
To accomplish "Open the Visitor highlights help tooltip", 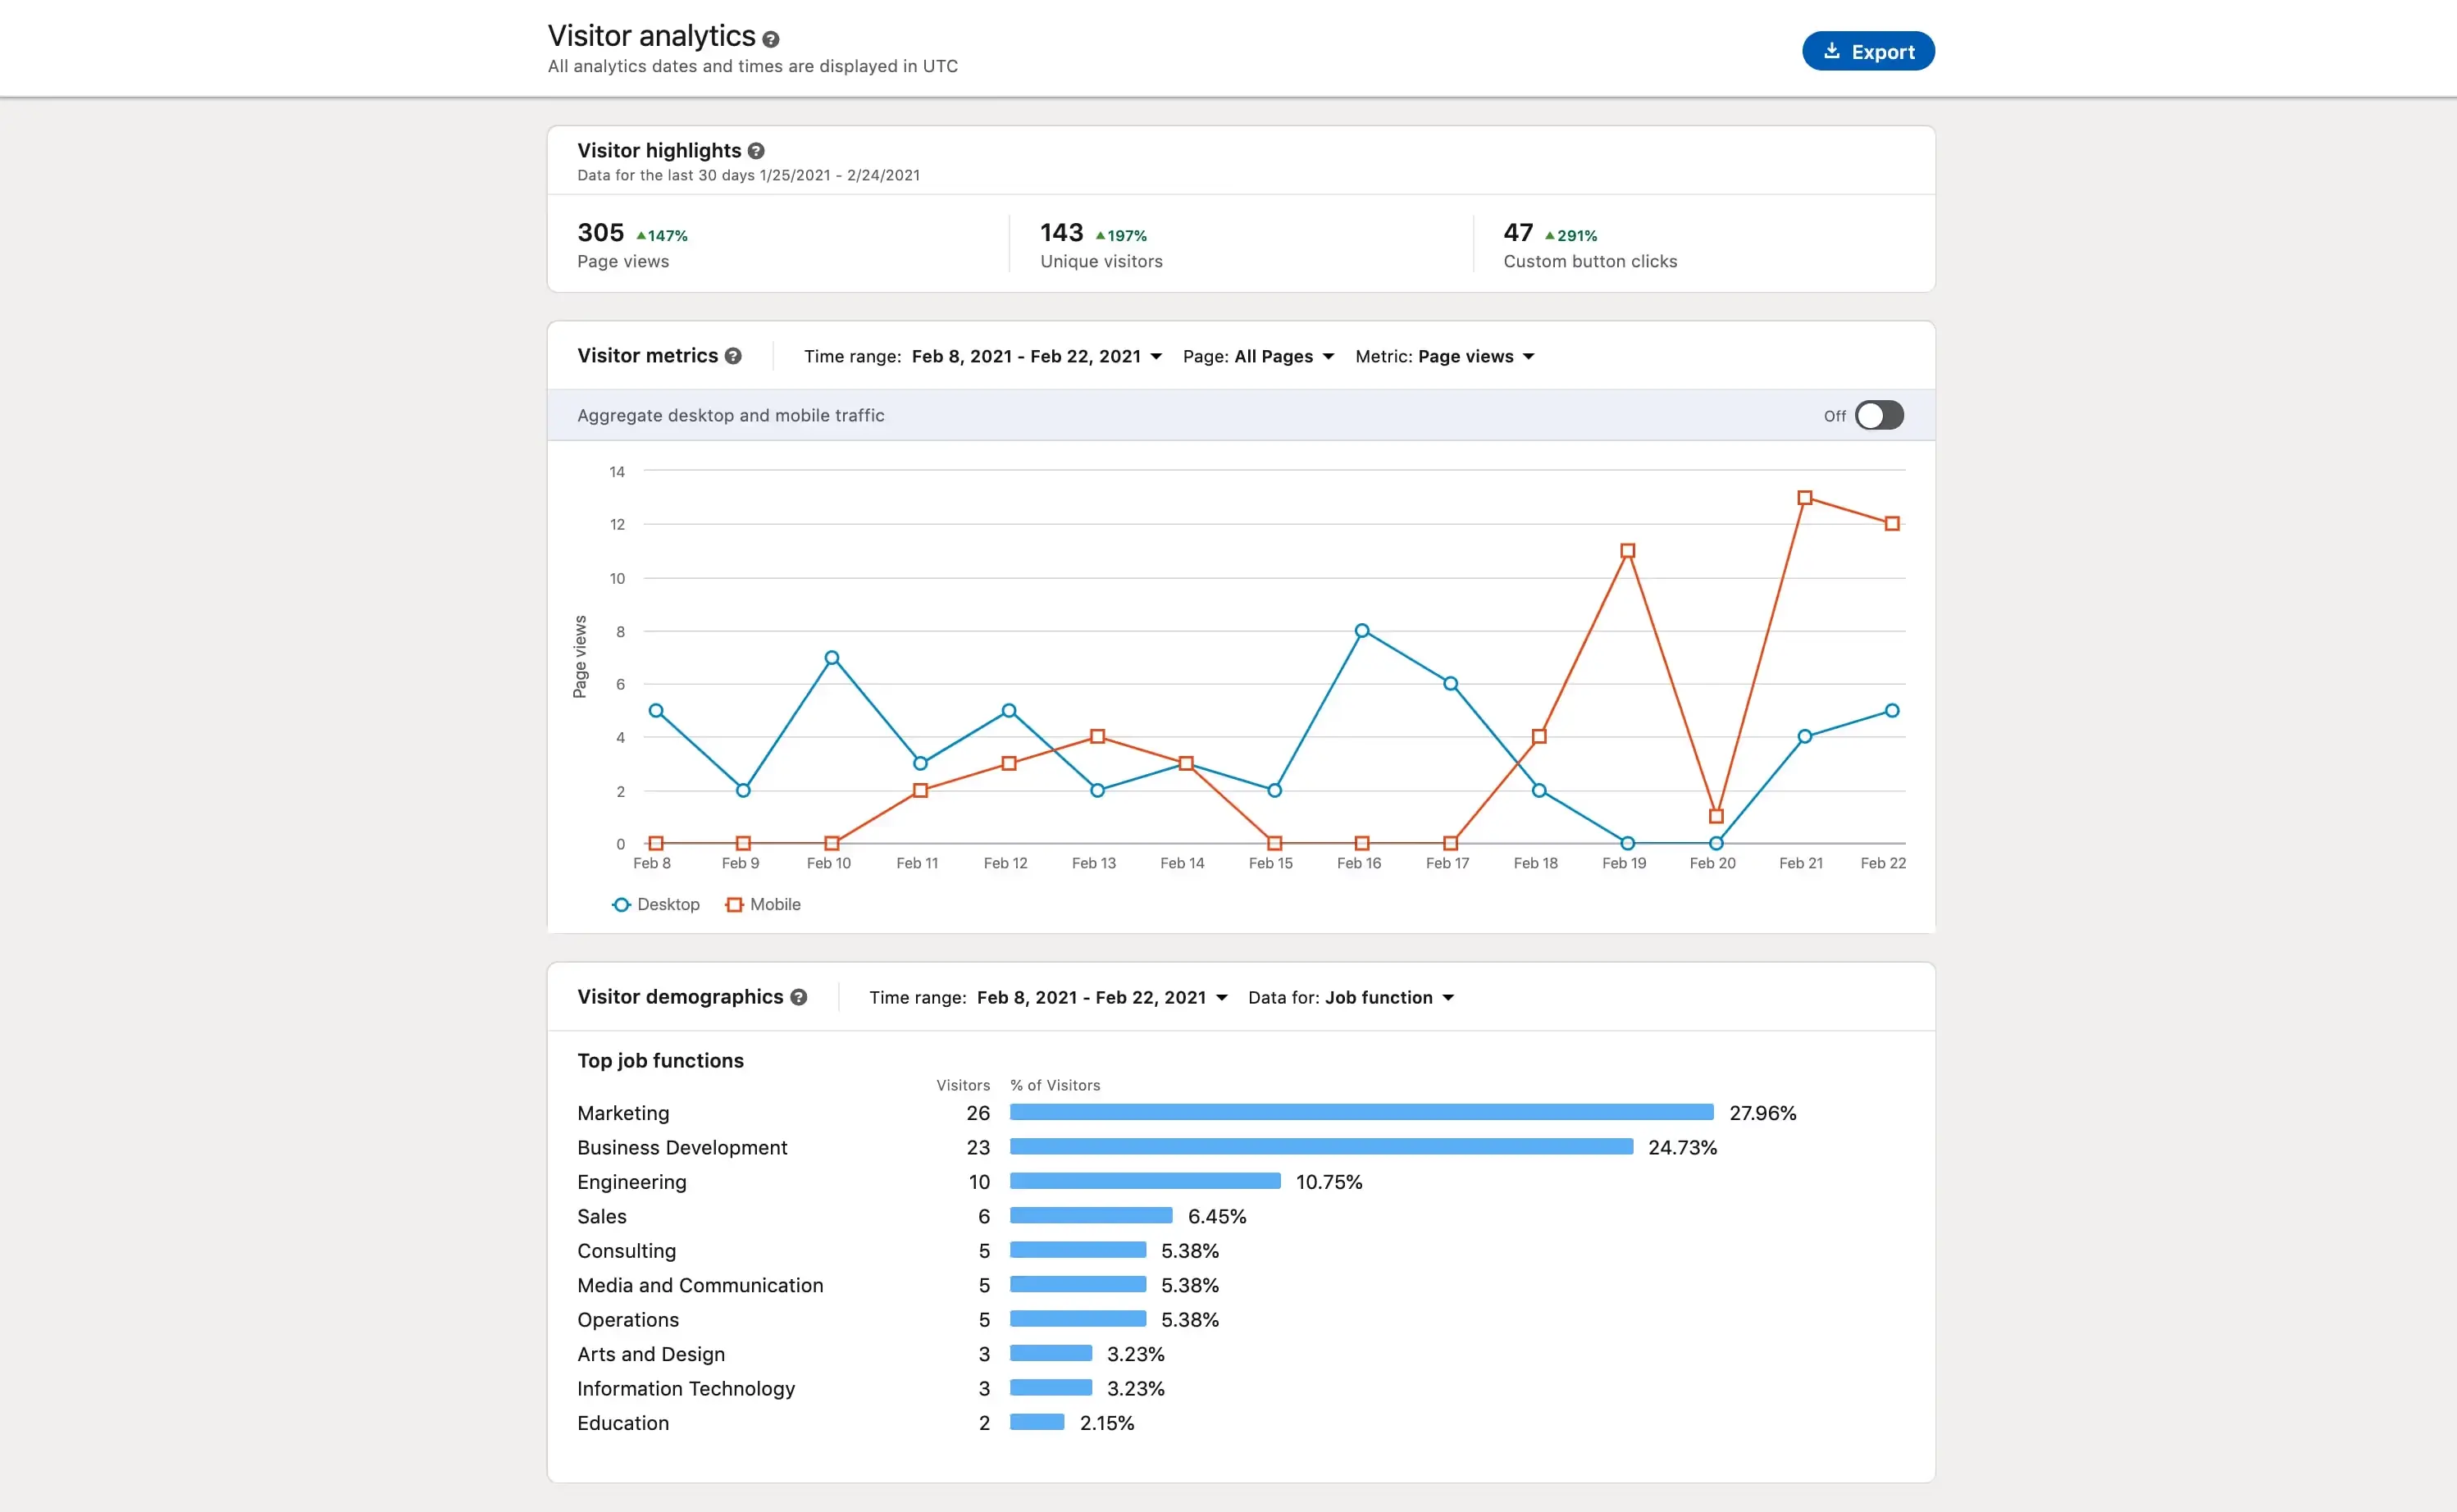I will tap(756, 151).
